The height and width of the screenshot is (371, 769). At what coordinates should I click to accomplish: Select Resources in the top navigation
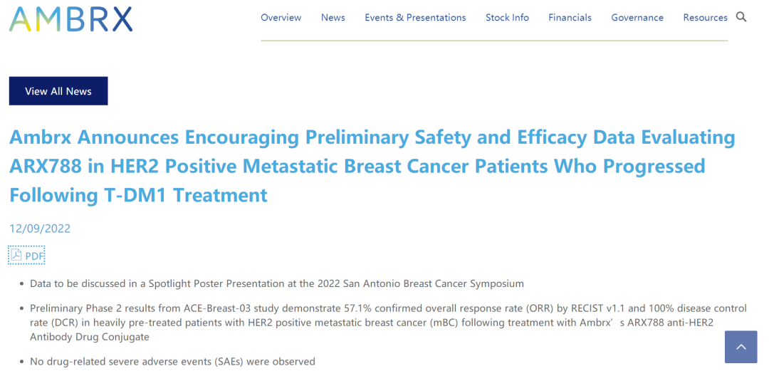pyautogui.click(x=705, y=18)
